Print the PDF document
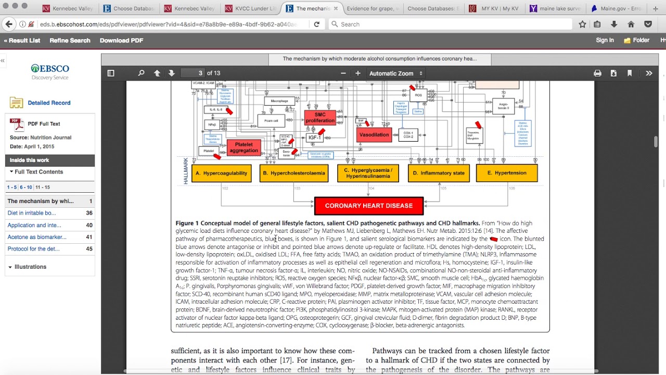 tap(597, 73)
